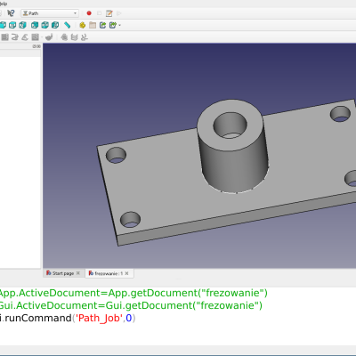The image size is (356, 356).
Task: Start macro recording with the red dot
Action: click(x=89, y=13)
